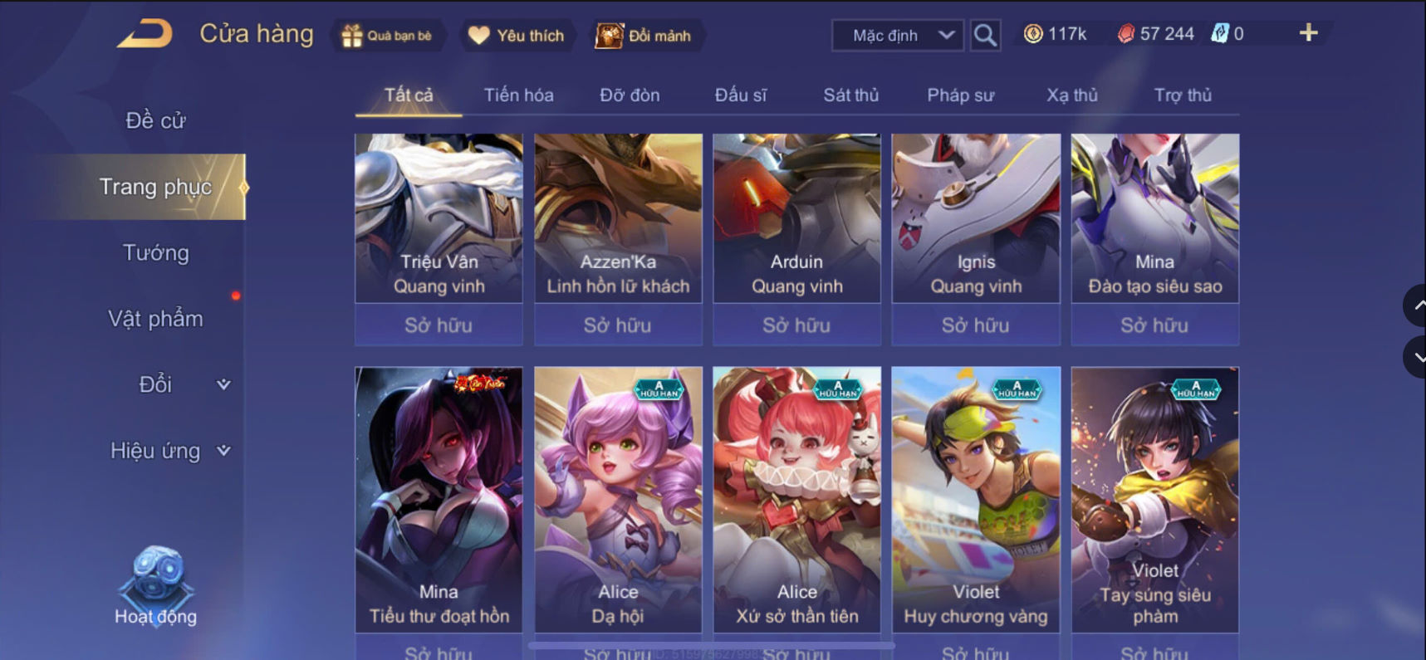This screenshot has height=660, width=1426.
Task: Switch to the Pháp sư tab
Action: (960, 95)
